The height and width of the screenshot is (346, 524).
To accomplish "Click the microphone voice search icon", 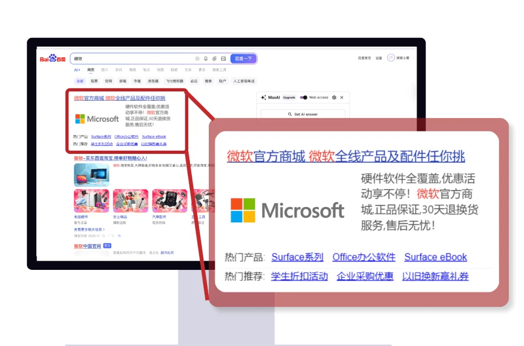I will pos(206,59).
